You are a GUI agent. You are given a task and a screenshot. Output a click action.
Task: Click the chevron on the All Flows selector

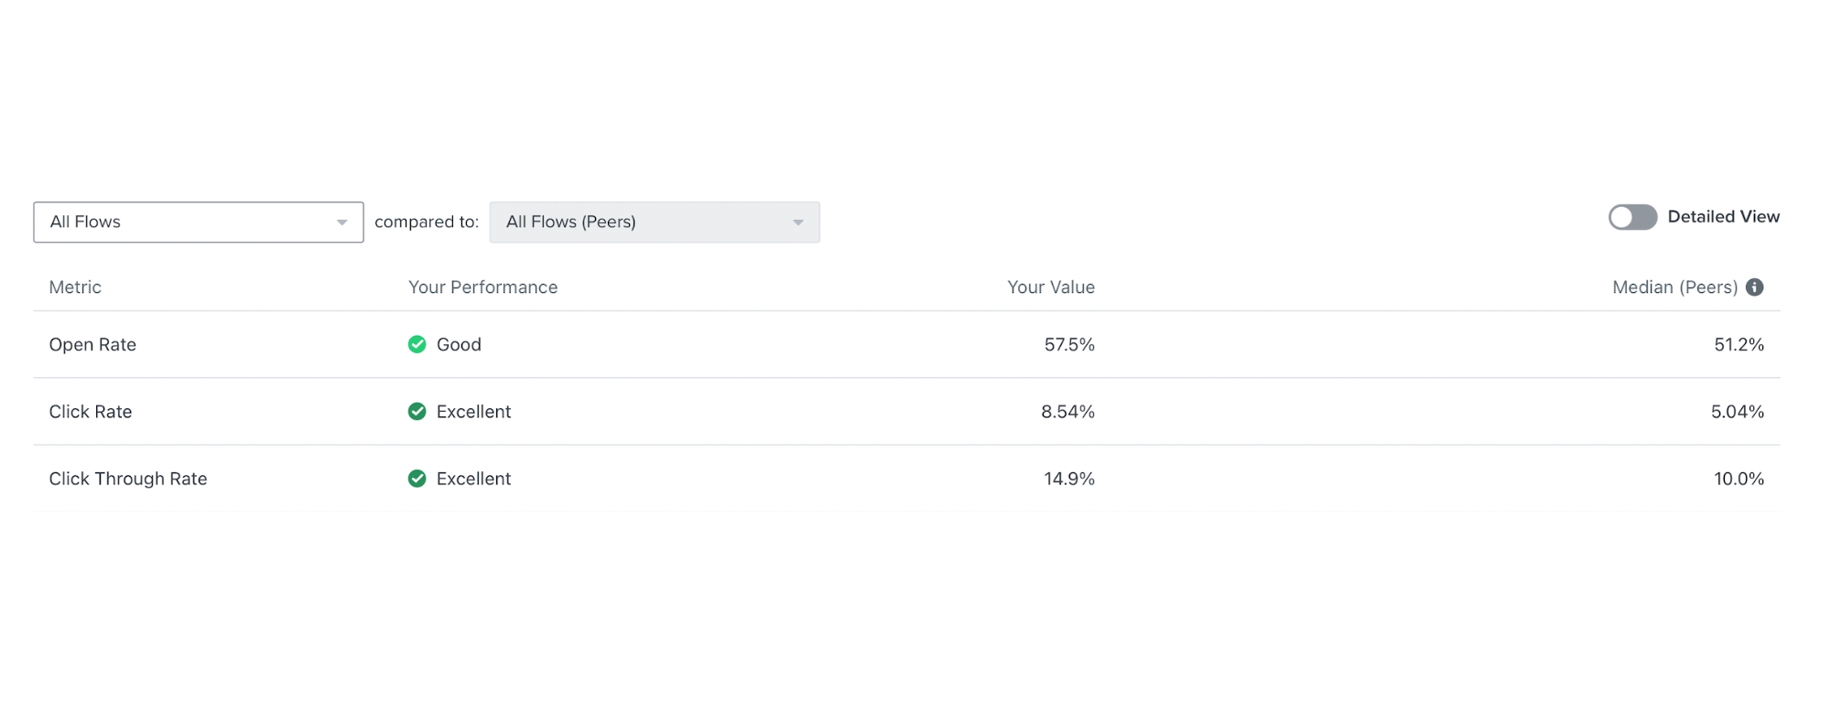pyautogui.click(x=341, y=222)
